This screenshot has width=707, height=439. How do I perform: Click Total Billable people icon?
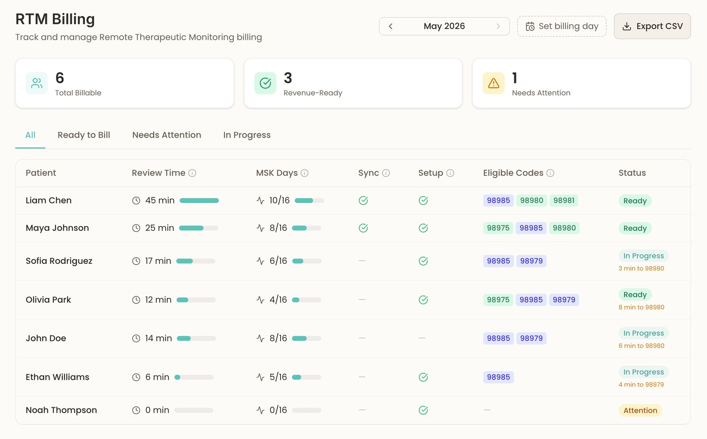(x=37, y=83)
